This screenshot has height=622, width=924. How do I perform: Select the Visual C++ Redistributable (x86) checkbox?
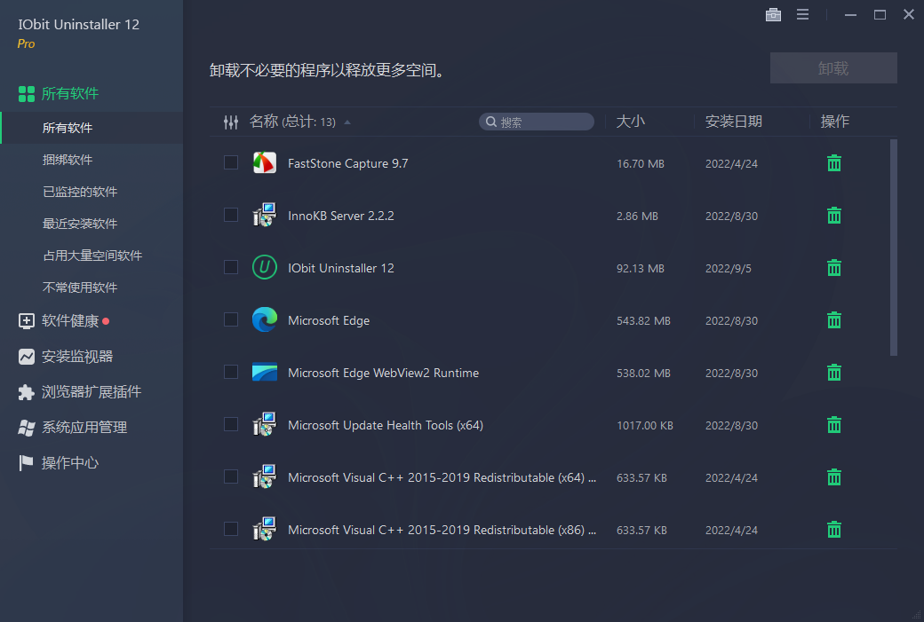coord(231,529)
